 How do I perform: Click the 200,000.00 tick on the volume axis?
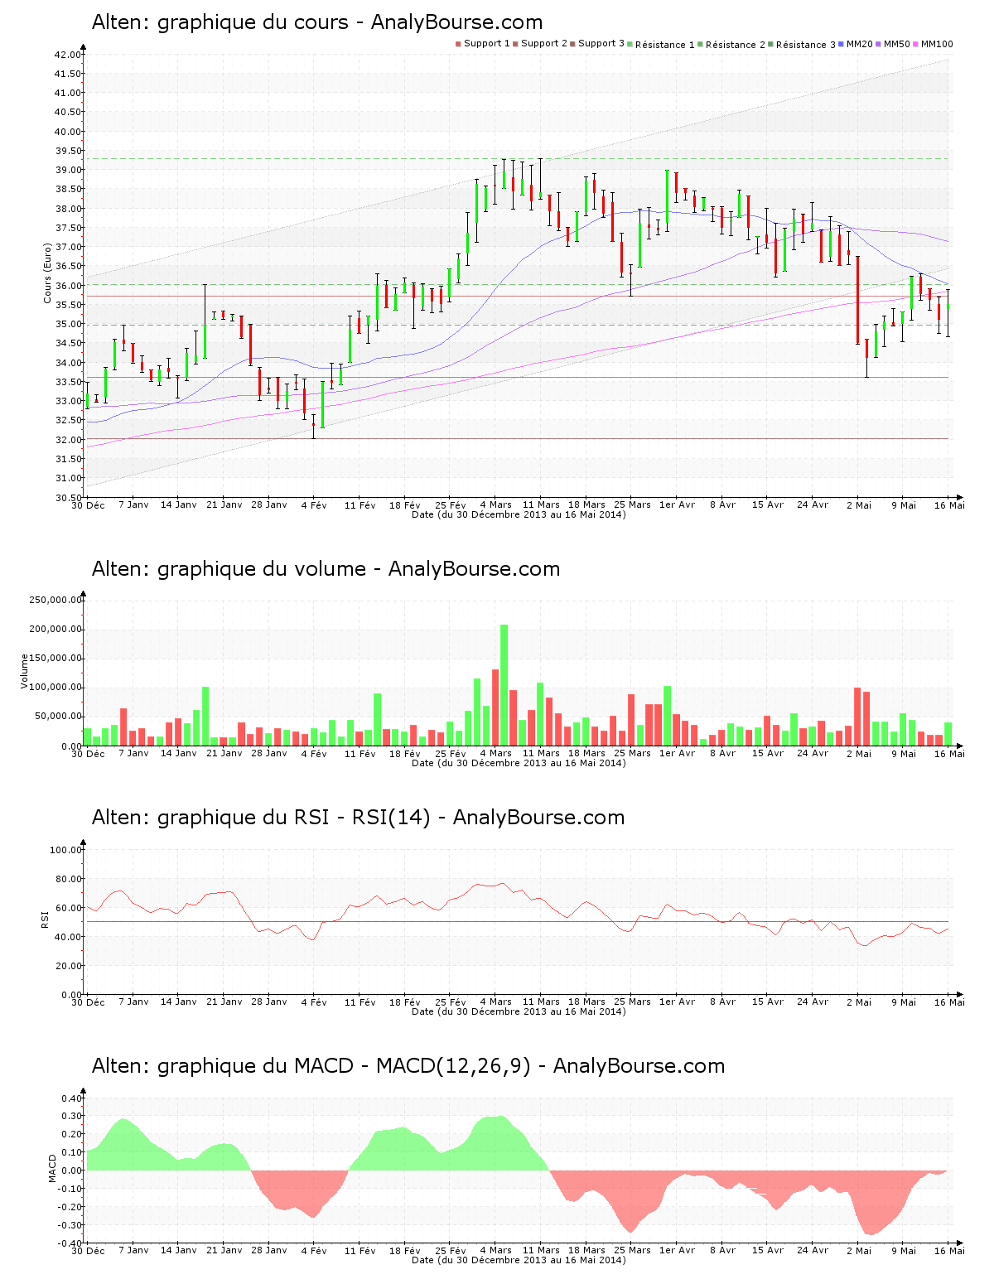click(x=55, y=629)
